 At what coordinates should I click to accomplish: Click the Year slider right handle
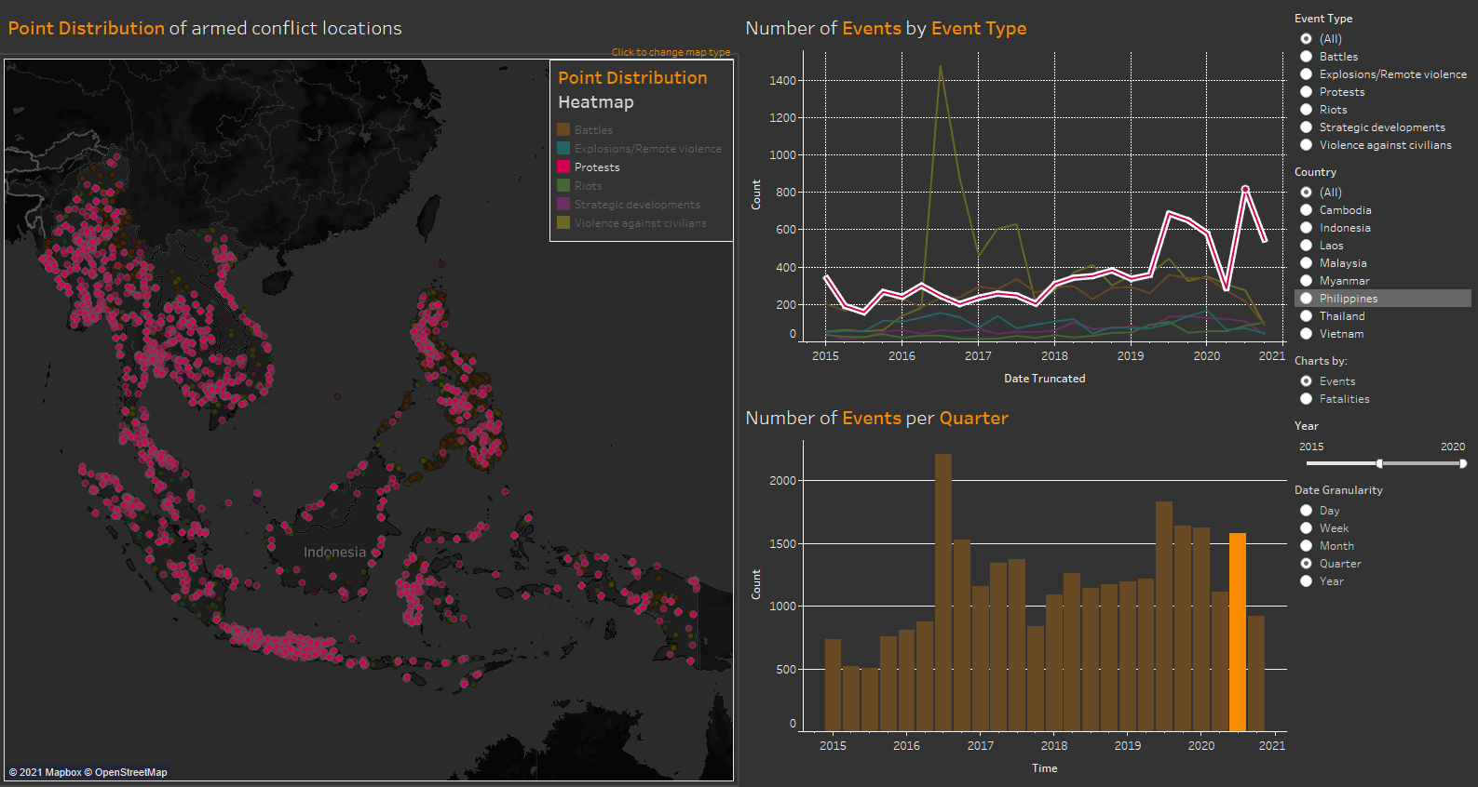tap(1463, 463)
